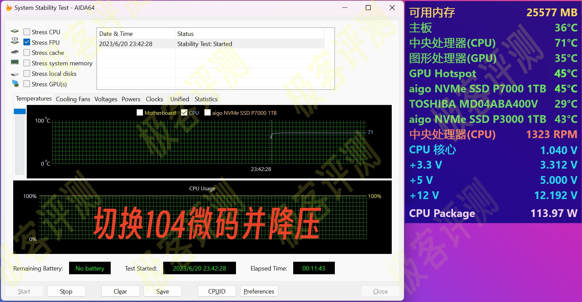Open the Preferences dialog
Image resolution: width=582 pixels, height=302 pixels.
click(x=259, y=291)
